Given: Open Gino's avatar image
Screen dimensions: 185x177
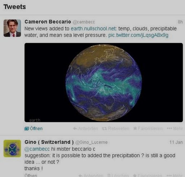Looking at the screenshot, I should [12, 148].
